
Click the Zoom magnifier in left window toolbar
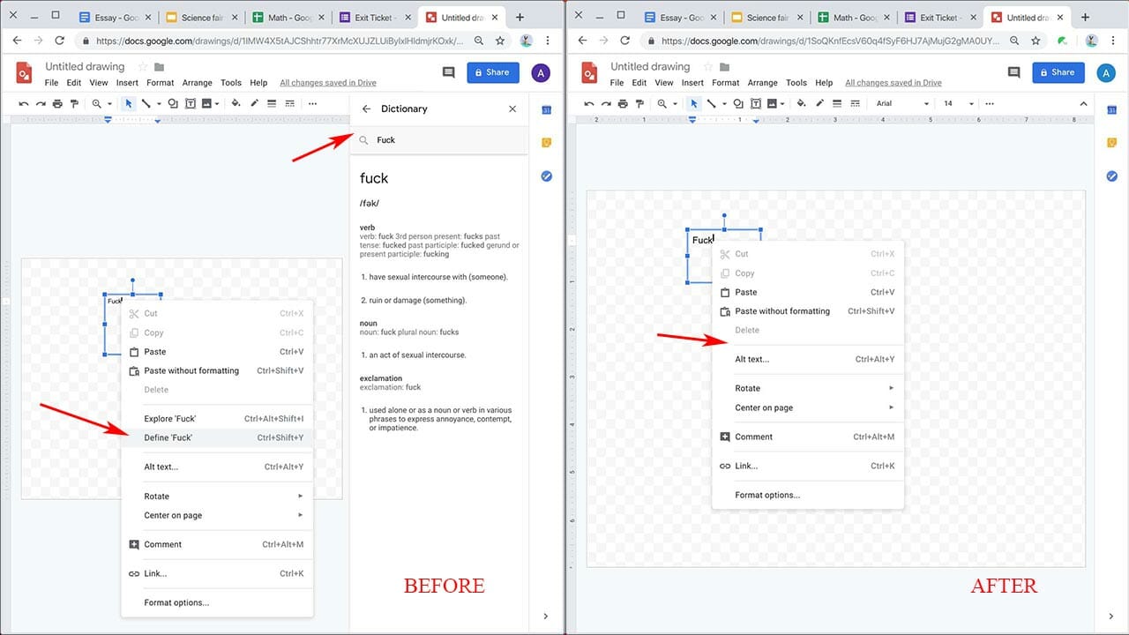pyautogui.click(x=97, y=103)
